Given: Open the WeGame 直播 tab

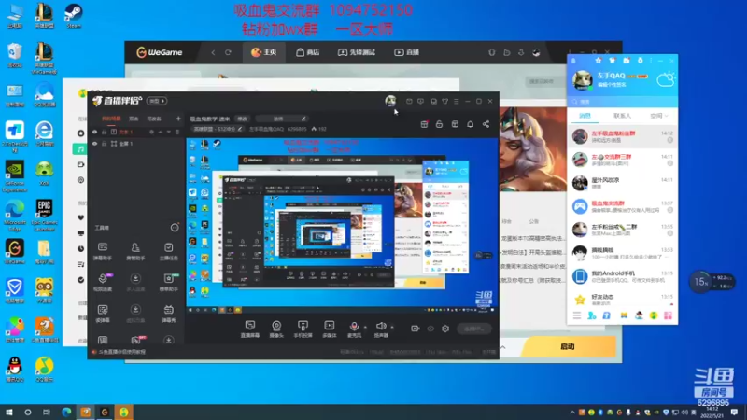Looking at the screenshot, I should coord(406,52).
